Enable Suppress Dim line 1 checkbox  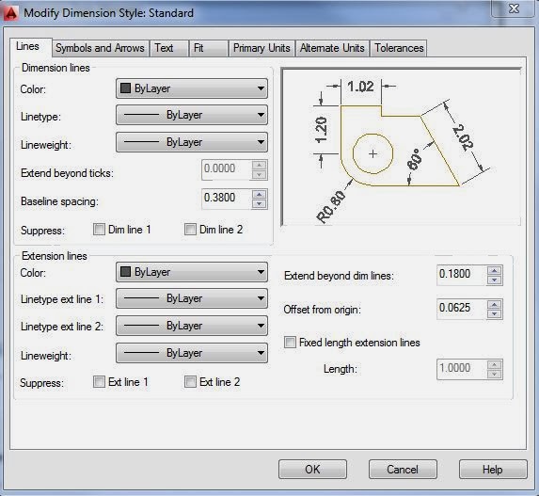[99, 229]
